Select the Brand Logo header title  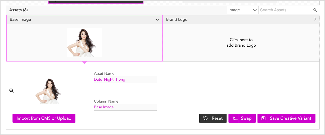coord(177,20)
